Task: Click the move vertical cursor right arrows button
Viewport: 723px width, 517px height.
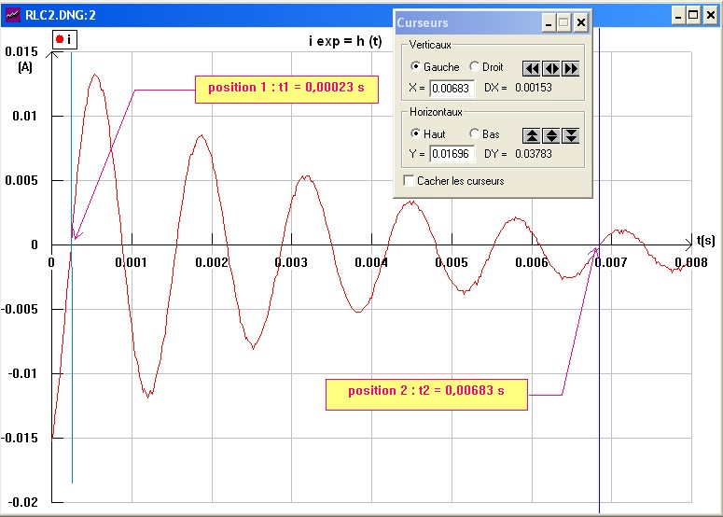Action: (571, 68)
